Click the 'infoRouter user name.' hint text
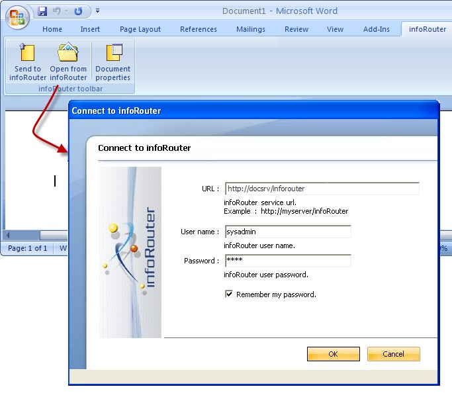The width and height of the screenshot is (452, 399). pyautogui.click(x=259, y=245)
